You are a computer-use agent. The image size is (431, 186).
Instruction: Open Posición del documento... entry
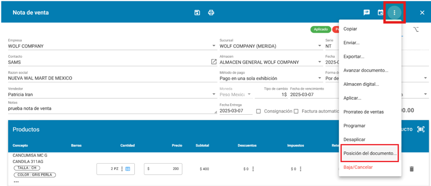click(x=370, y=153)
